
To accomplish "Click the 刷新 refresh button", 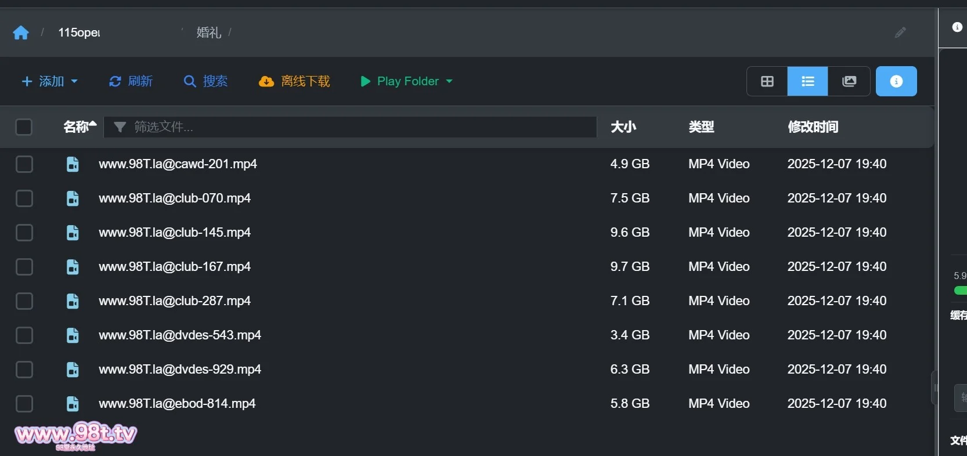I will [x=131, y=81].
